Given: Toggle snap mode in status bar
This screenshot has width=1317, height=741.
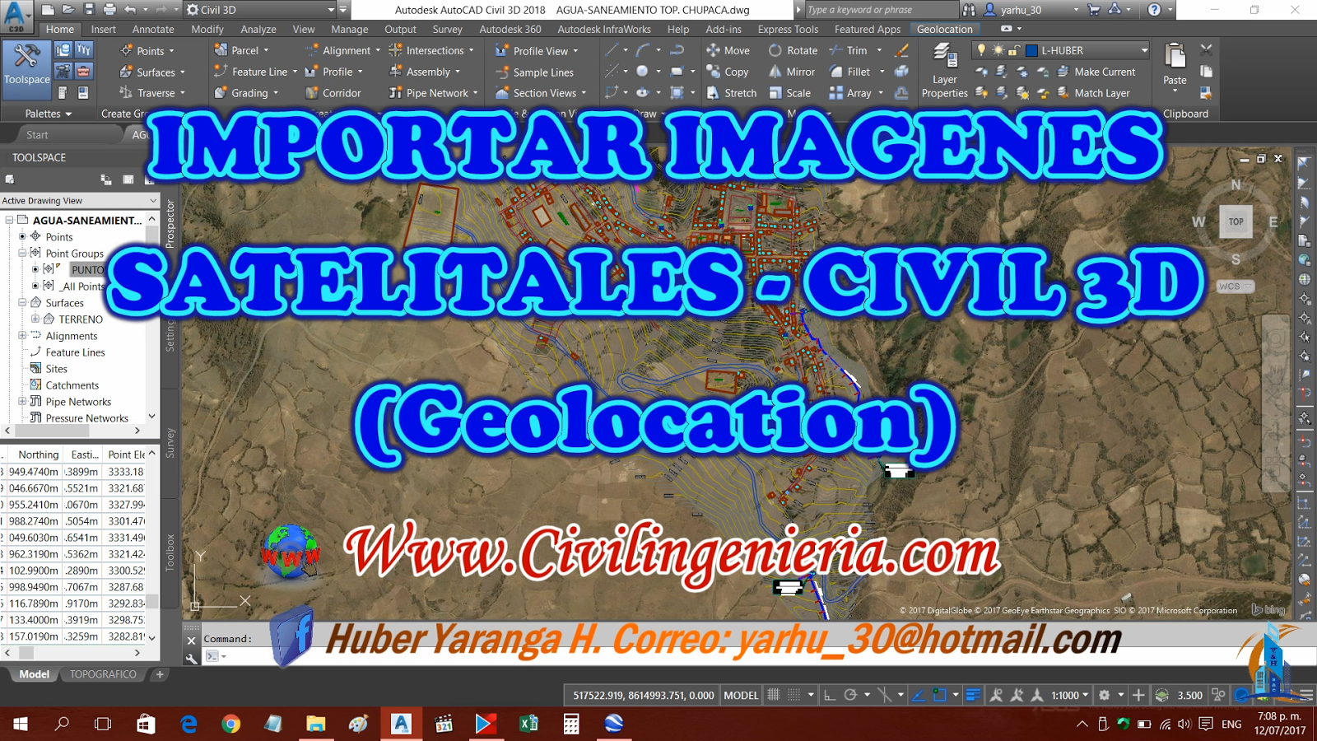Looking at the screenshot, I should point(793,695).
